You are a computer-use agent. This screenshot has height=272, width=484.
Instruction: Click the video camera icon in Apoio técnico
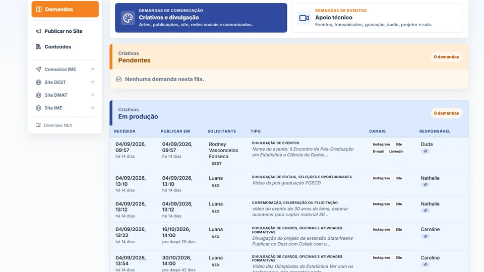pyautogui.click(x=304, y=18)
